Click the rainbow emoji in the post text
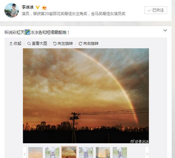Viewport: 175px width, 158px height. click(x=28, y=32)
